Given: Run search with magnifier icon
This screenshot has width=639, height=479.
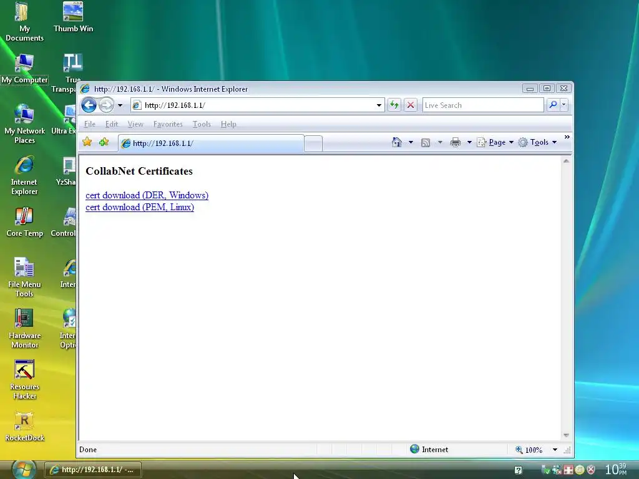Looking at the screenshot, I should [x=553, y=105].
